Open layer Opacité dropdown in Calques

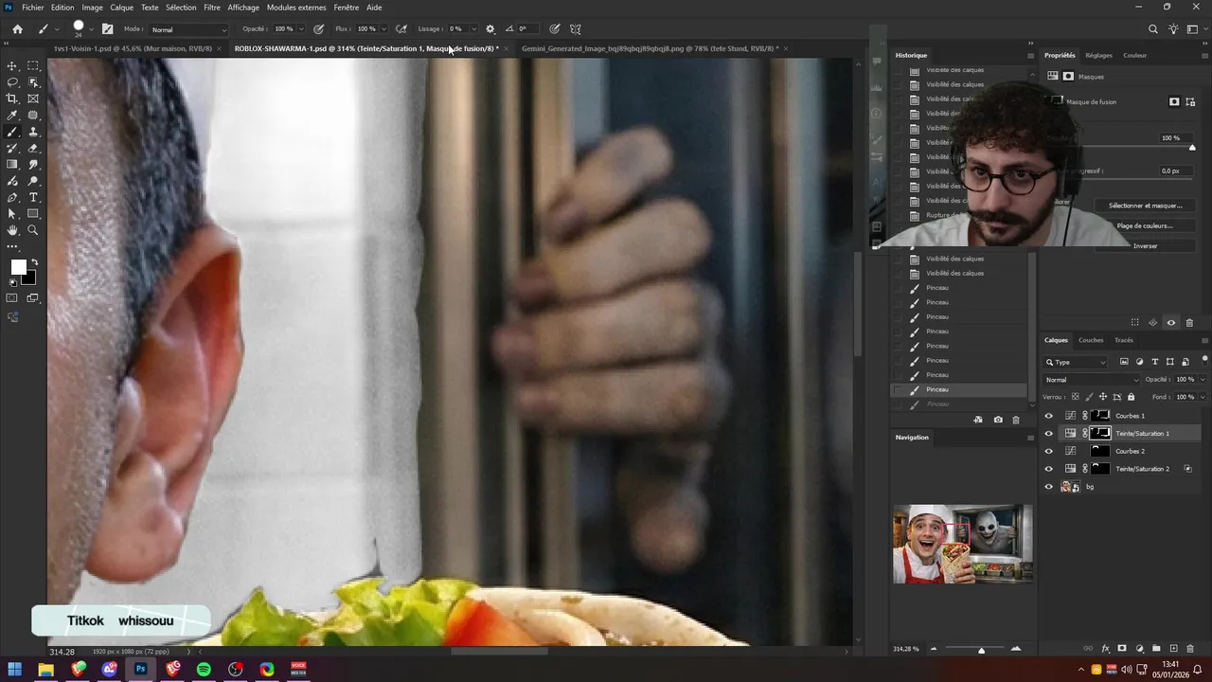1203,380
